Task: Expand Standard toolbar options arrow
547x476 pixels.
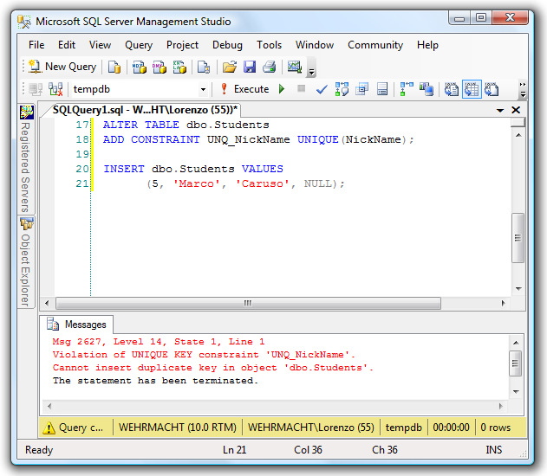Action: 311,71
